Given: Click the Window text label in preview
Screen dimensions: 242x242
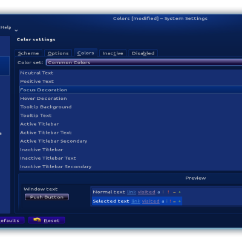Looking at the screenshot, I should click(x=41, y=189).
